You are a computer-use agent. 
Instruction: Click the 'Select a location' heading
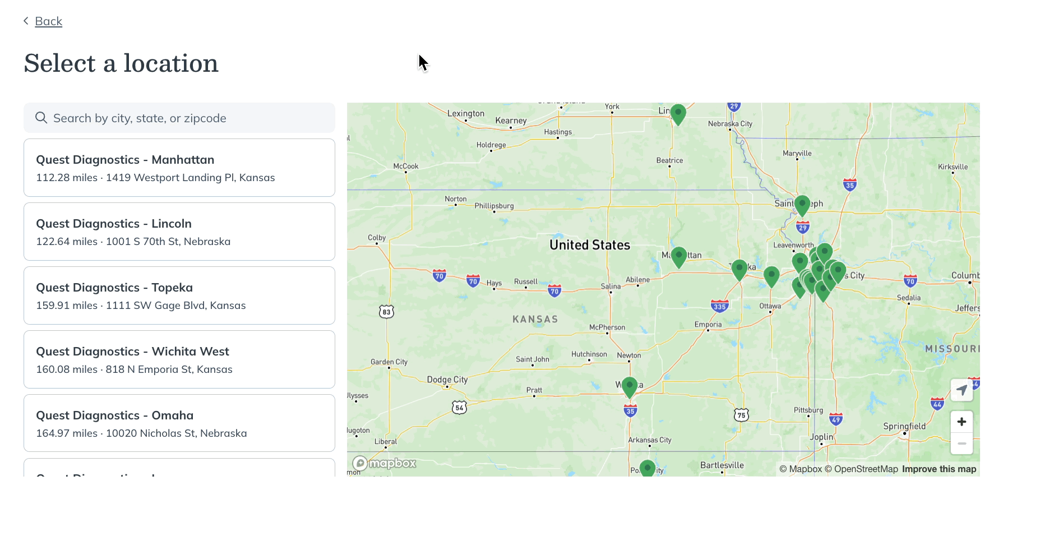pos(121,63)
